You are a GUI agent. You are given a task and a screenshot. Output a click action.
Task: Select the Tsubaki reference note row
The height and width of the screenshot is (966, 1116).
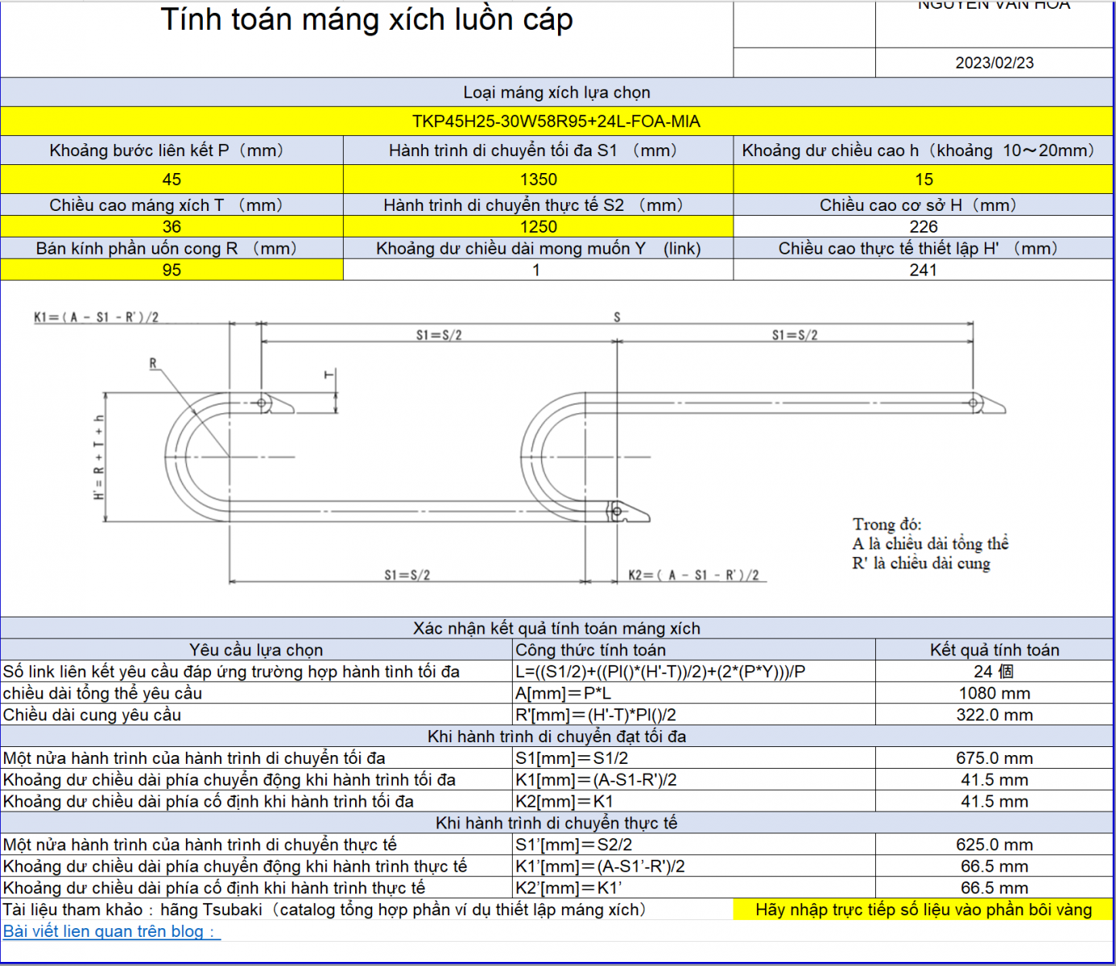[366, 910]
